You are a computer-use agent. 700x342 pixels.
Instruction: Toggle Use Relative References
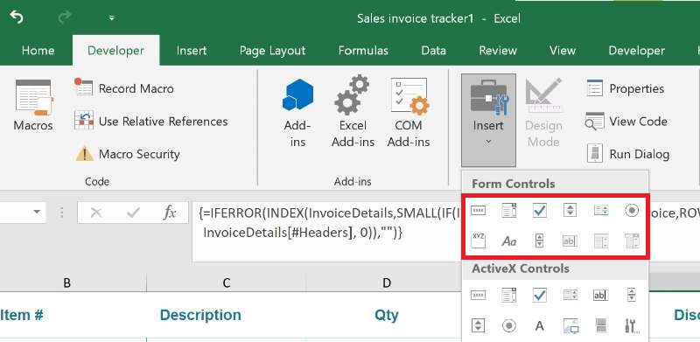[x=150, y=122]
